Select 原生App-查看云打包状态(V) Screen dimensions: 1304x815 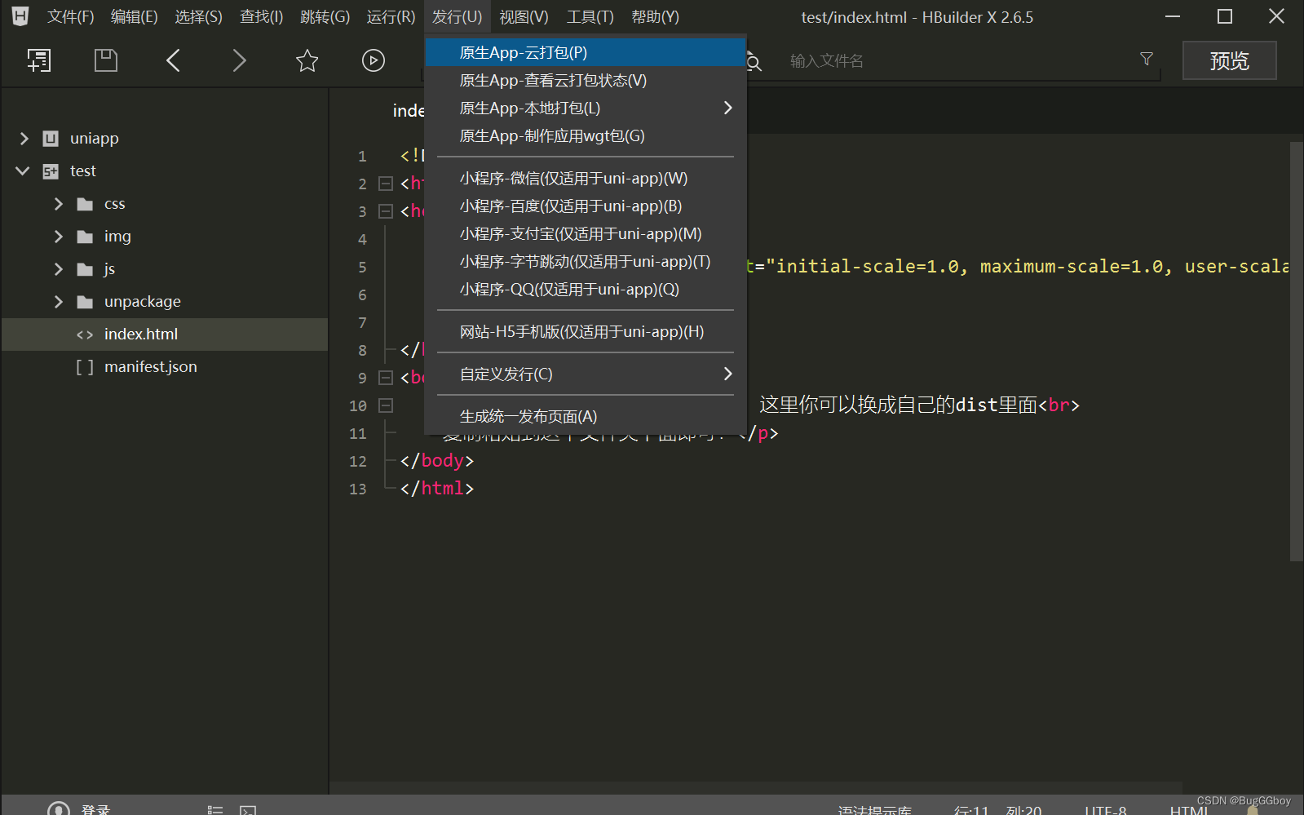click(x=585, y=81)
